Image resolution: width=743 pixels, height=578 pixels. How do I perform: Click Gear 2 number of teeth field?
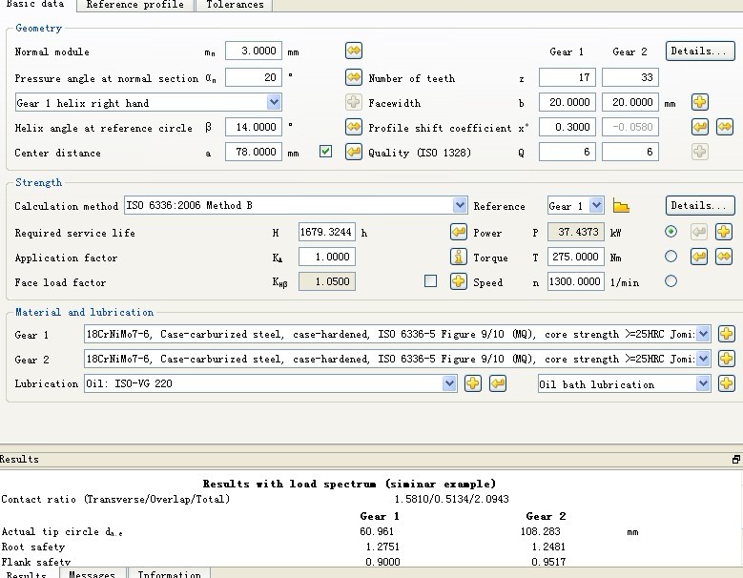click(630, 77)
